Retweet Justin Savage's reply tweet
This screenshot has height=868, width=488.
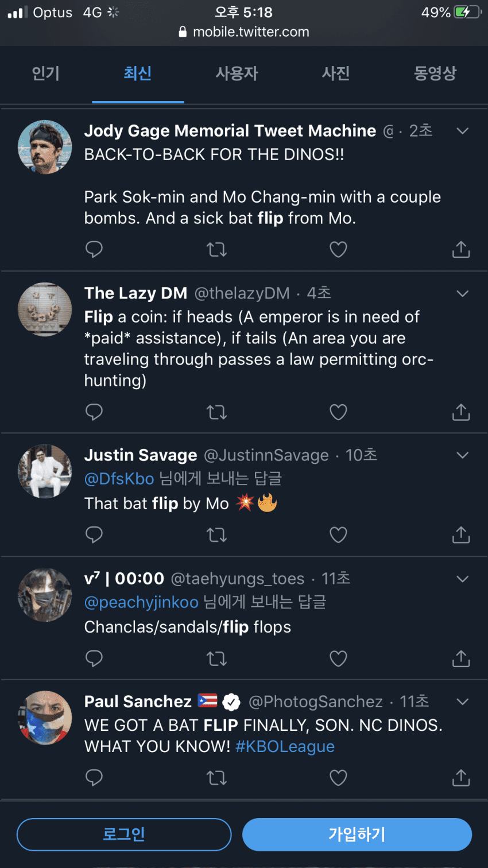tap(216, 534)
